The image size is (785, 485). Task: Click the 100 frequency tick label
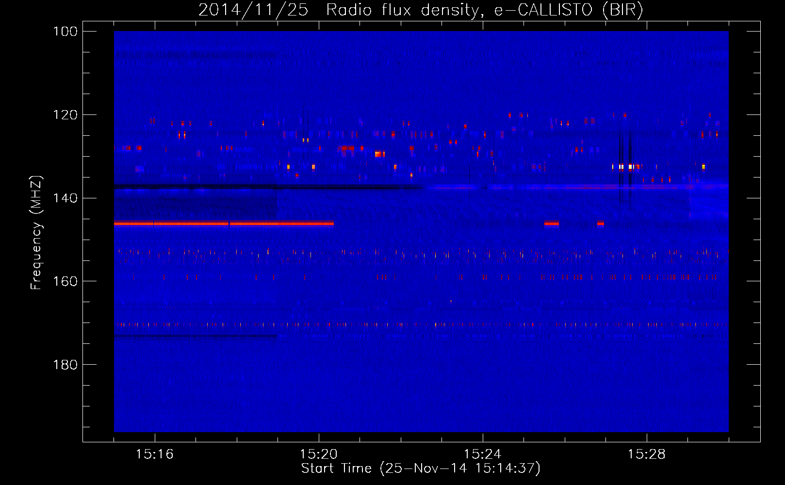point(65,32)
